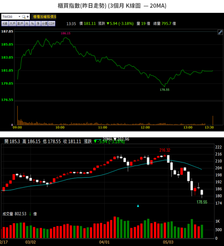Click the 櫃檯加權股價指 name label
Viewport: 224px width, 246px height.
[x=44, y=17]
